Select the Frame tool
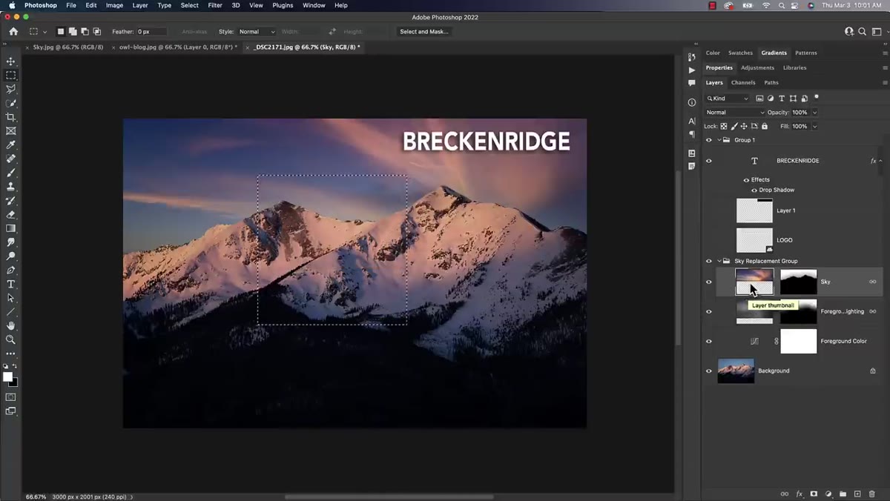This screenshot has width=890, height=501. point(10,131)
